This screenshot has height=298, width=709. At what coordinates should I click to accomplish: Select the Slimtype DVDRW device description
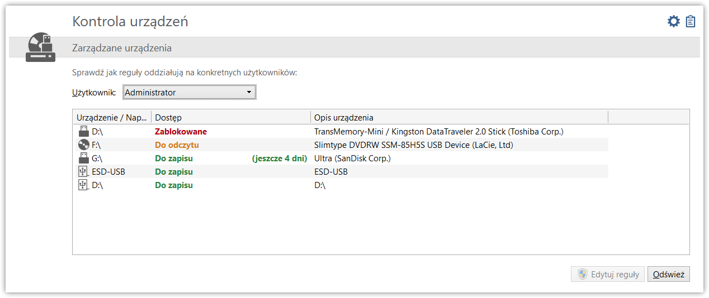413,145
